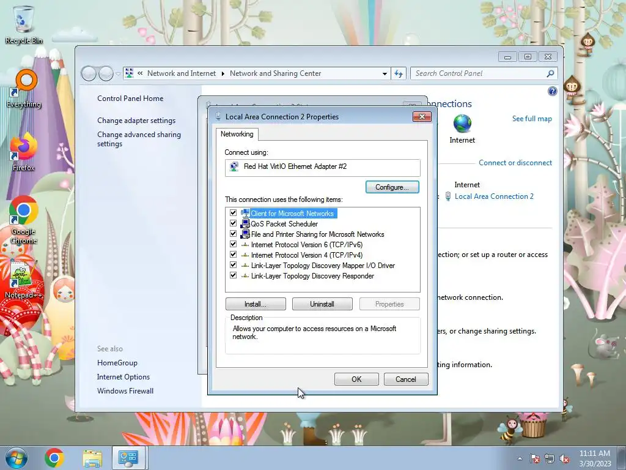
Task: Click the TCP/IPv4 protocol icon
Action: click(x=245, y=255)
